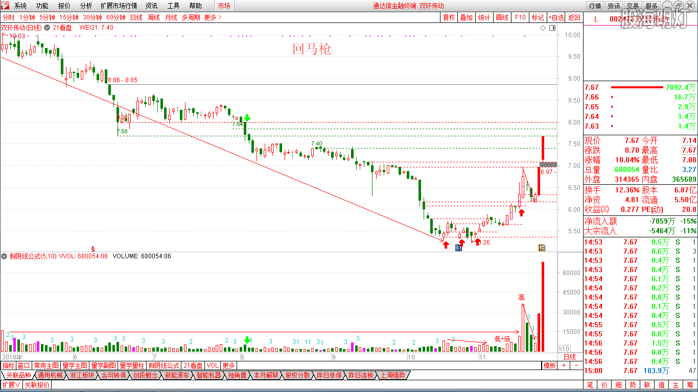Open the 资讯 menu in menu bar

point(152,6)
